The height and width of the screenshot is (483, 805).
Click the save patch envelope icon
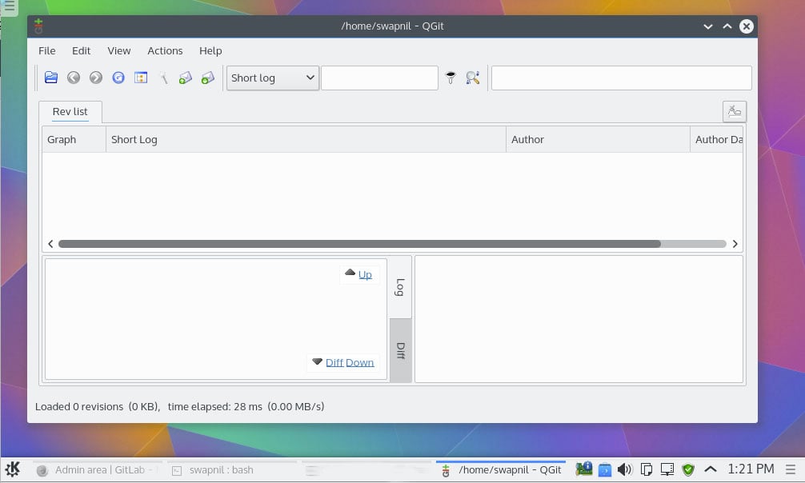coord(186,78)
